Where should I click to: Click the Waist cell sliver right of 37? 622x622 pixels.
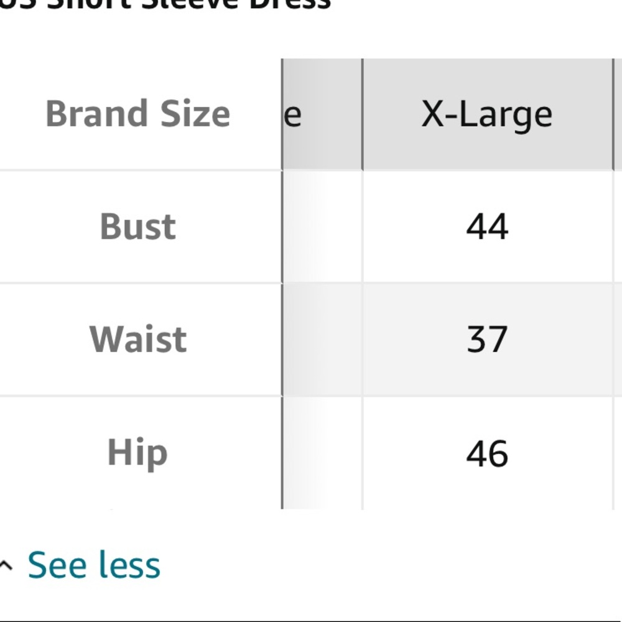pyautogui.click(x=618, y=340)
